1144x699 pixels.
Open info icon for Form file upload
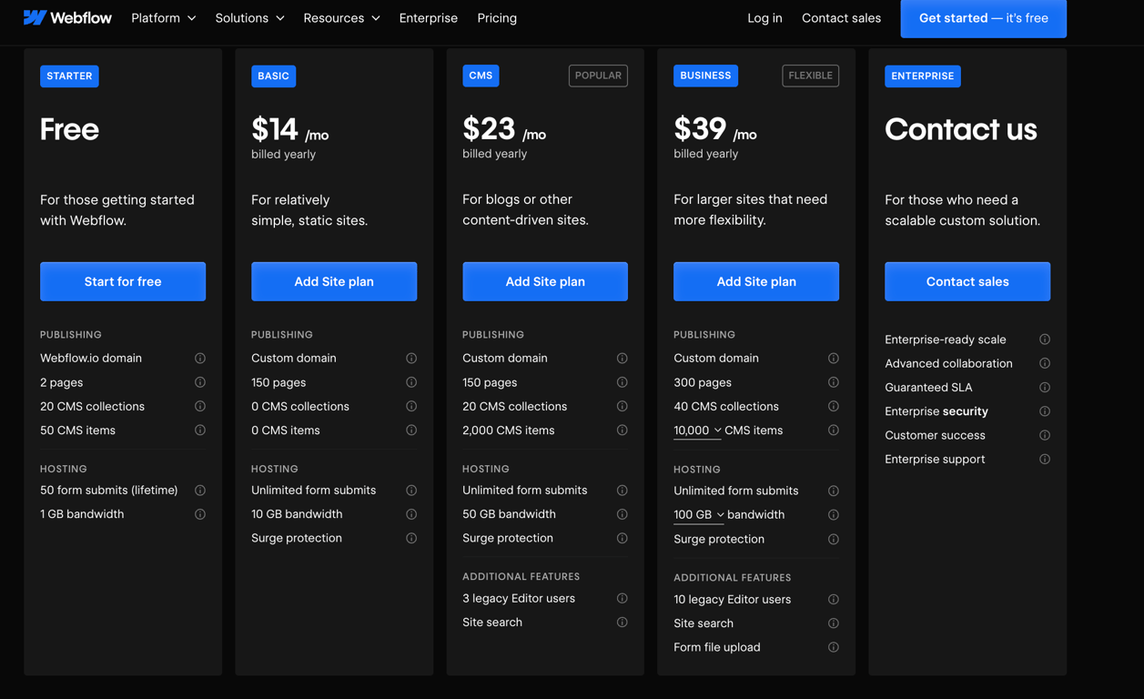[834, 647]
